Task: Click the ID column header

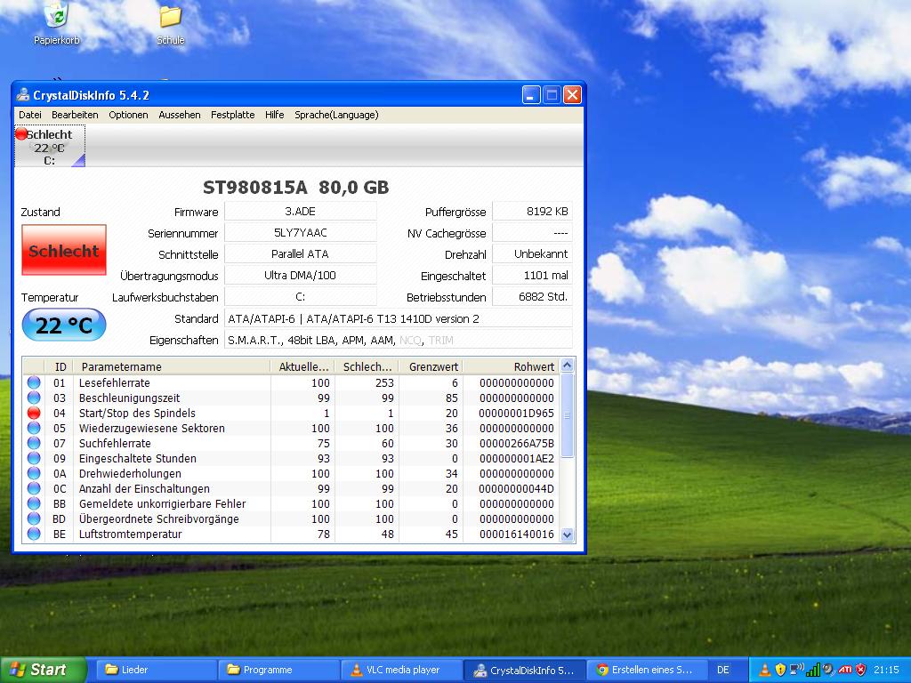Action: point(60,366)
